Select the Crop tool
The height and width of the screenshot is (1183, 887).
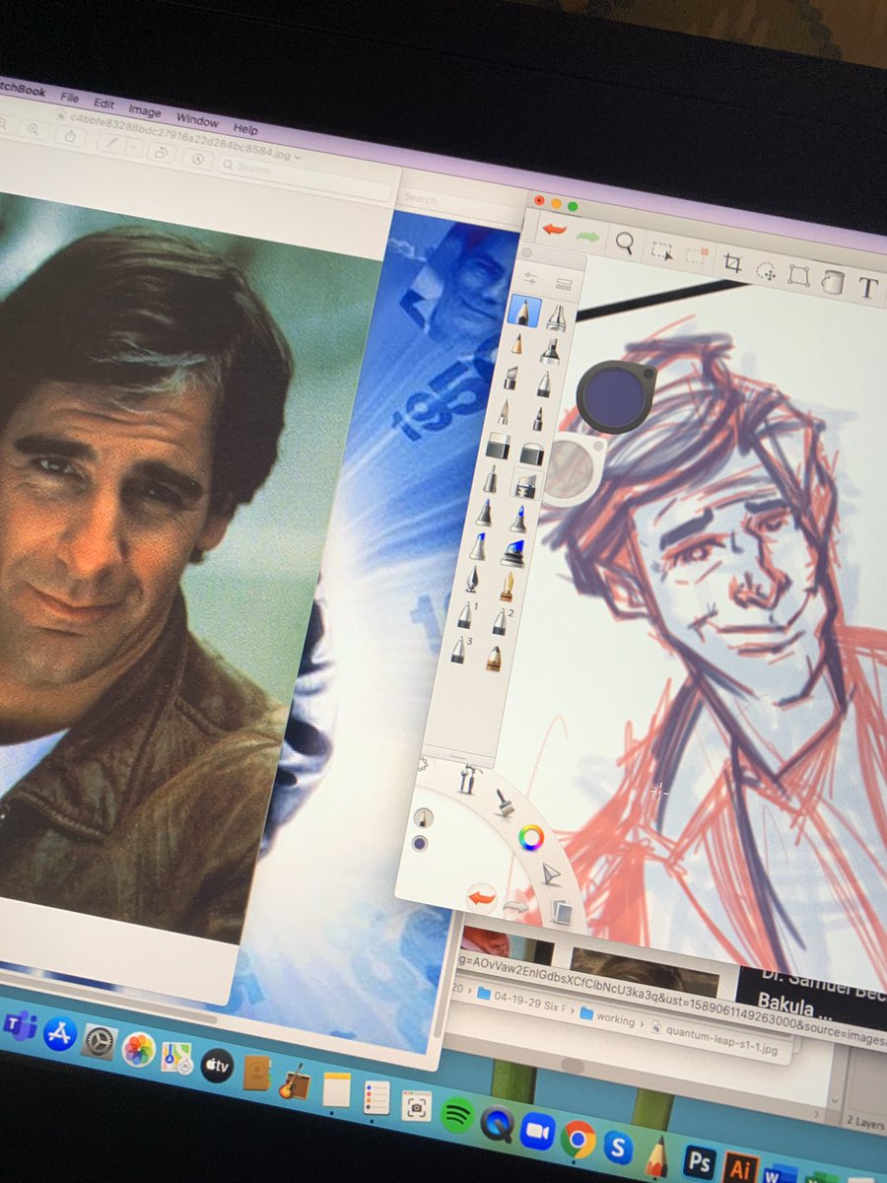point(732,261)
